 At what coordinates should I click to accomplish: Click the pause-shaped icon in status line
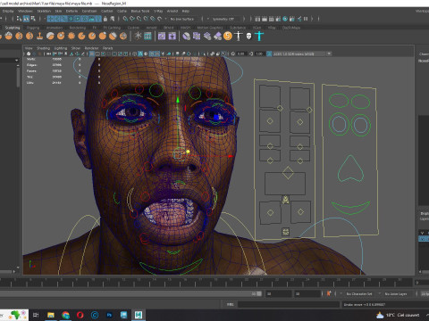tap(306, 19)
